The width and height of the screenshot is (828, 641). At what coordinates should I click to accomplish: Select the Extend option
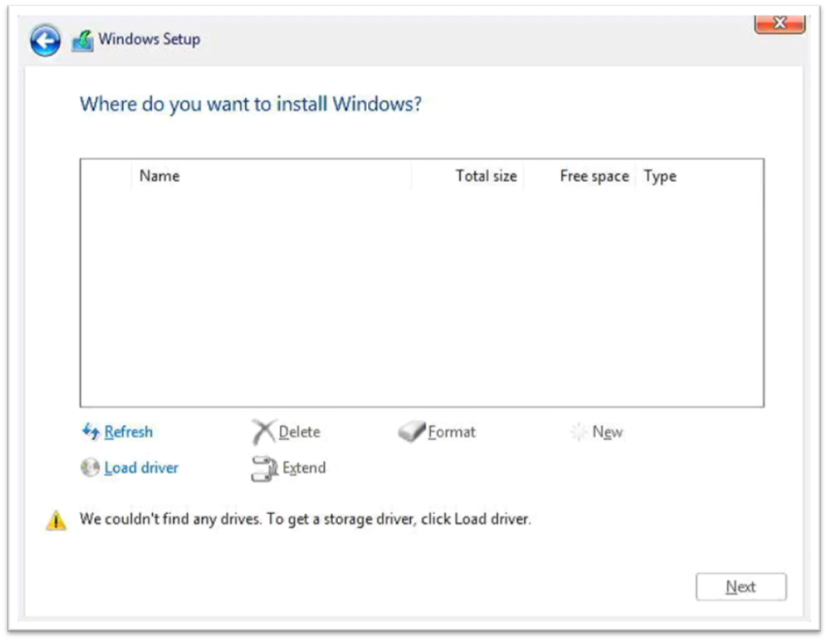click(304, 468)
